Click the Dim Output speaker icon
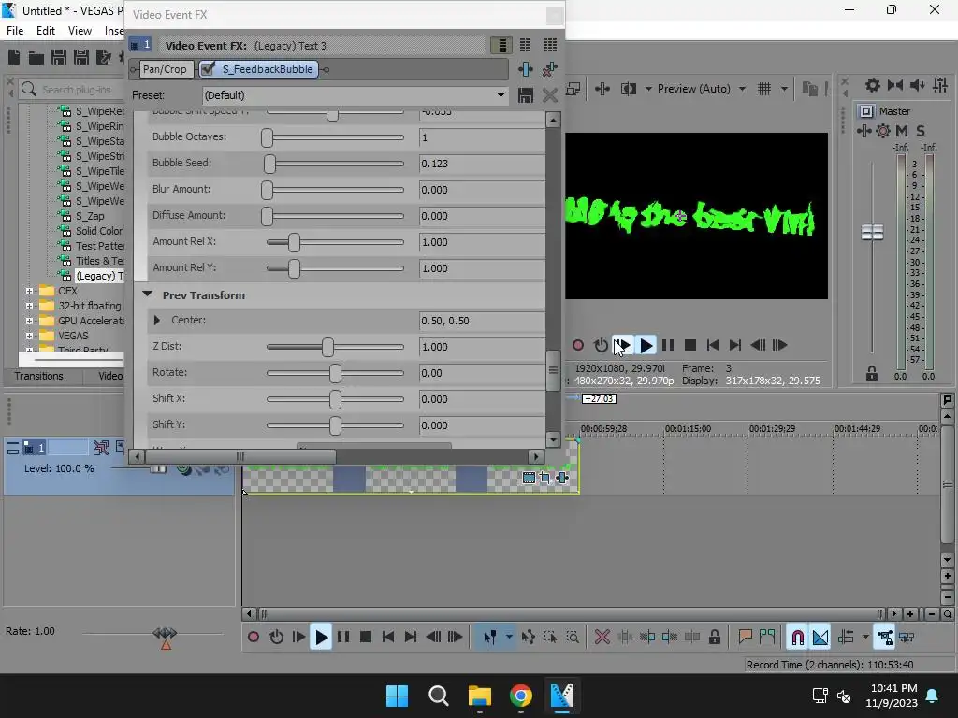 pyautogui.click(x=917, y=85)
